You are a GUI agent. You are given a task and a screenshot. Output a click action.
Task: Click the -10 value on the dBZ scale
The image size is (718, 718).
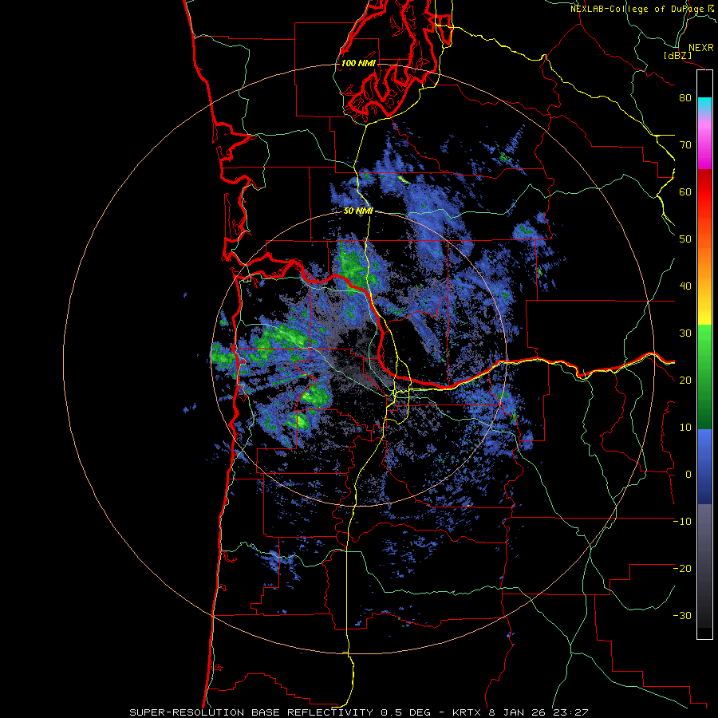click(x=682, y=522)
